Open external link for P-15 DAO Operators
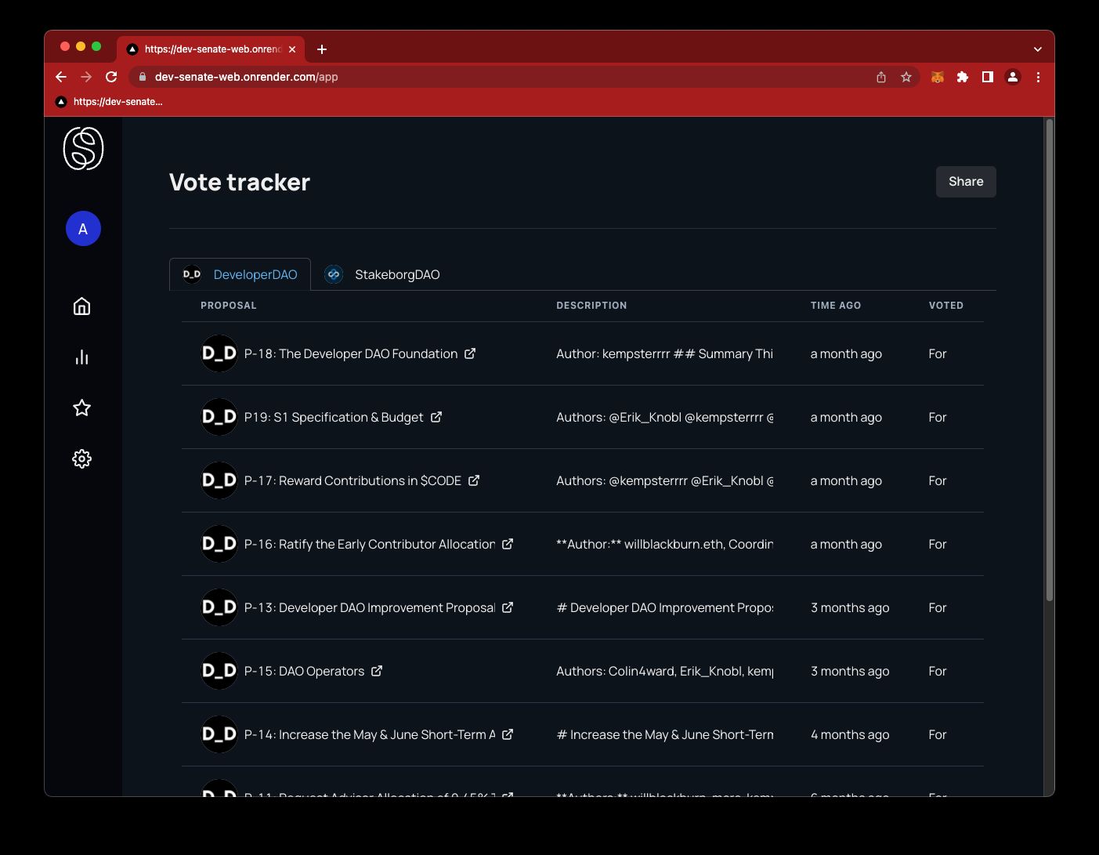1099x855 pixels. [x=377, y=671]
